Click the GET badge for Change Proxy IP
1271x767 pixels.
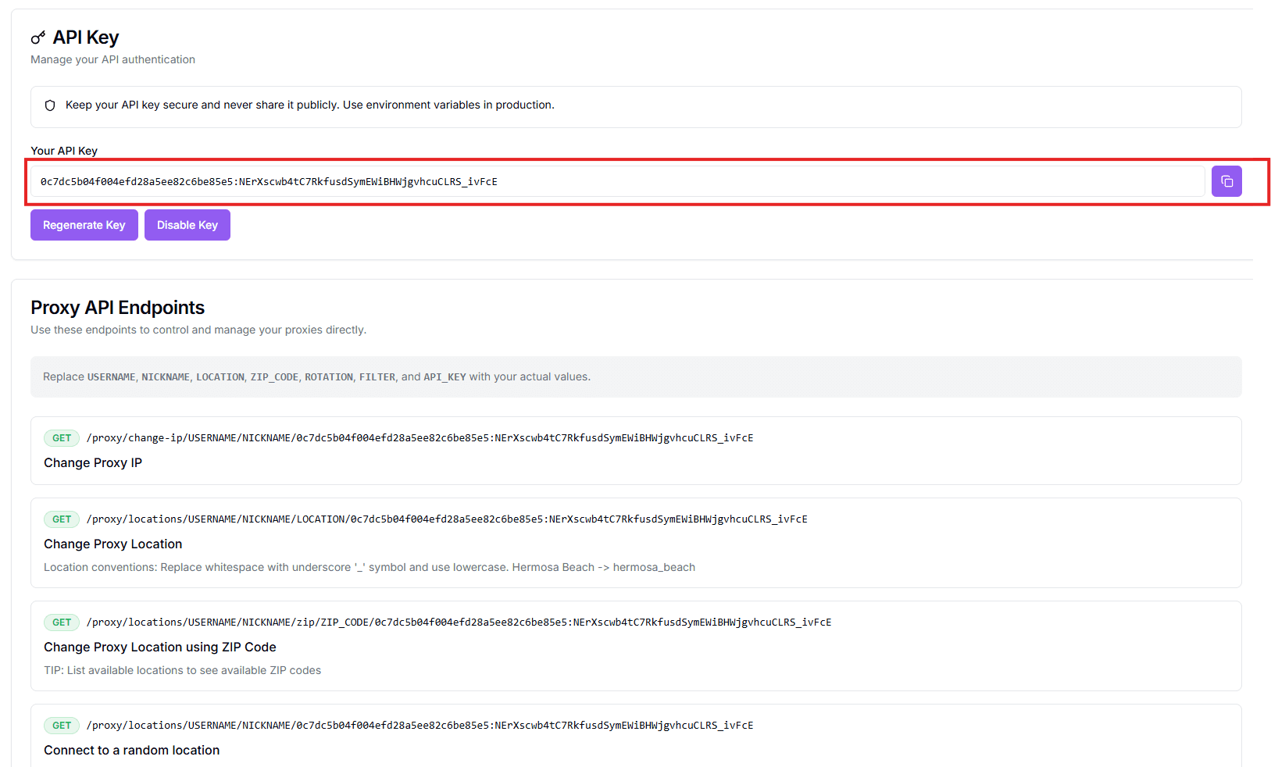(62, 438)
